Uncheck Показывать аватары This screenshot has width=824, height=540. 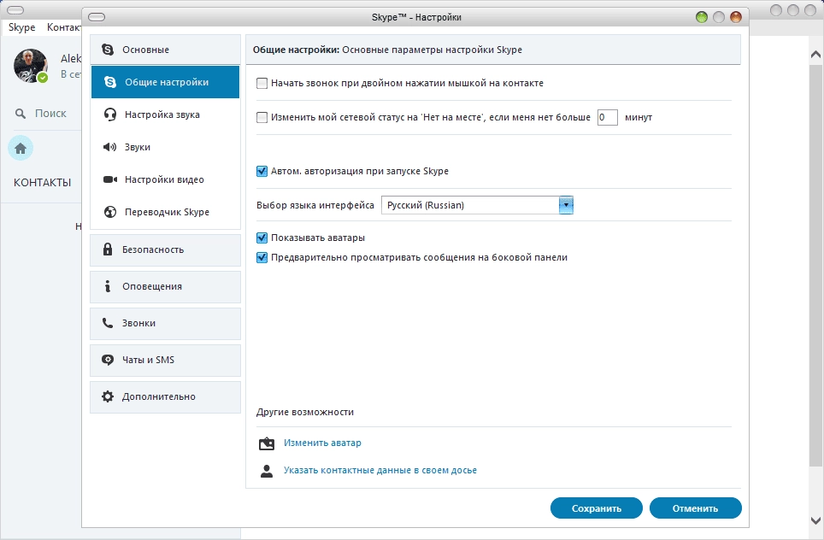click(x=262, y=238)
